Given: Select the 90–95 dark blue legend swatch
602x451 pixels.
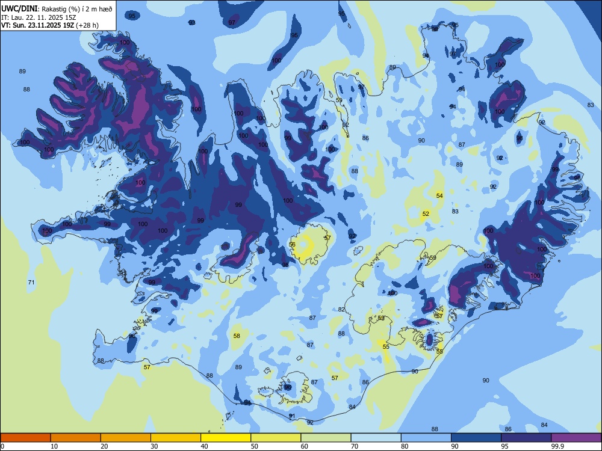Looking at the screenshot, I should [476, 438].
